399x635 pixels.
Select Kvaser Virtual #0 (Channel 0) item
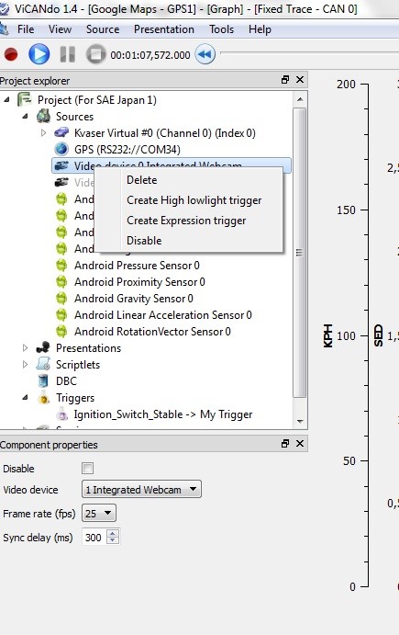click(164, 133)
